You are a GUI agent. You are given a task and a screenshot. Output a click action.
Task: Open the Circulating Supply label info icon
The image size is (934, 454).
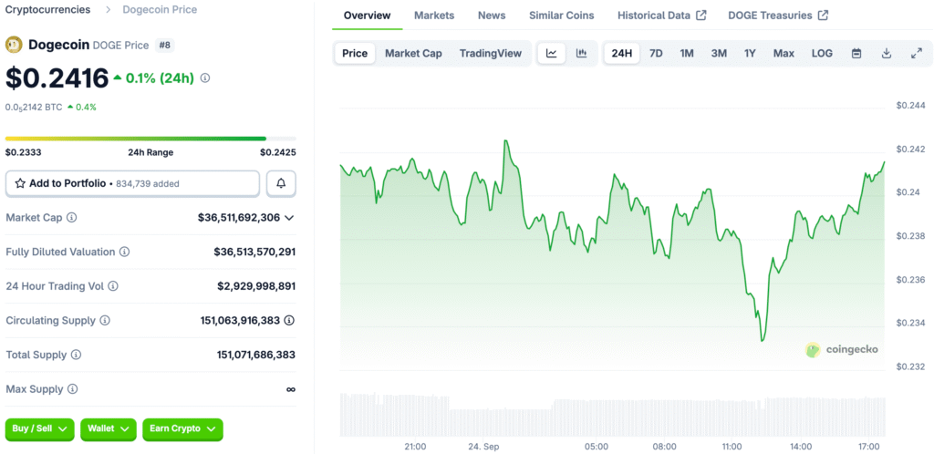point(105,321)
